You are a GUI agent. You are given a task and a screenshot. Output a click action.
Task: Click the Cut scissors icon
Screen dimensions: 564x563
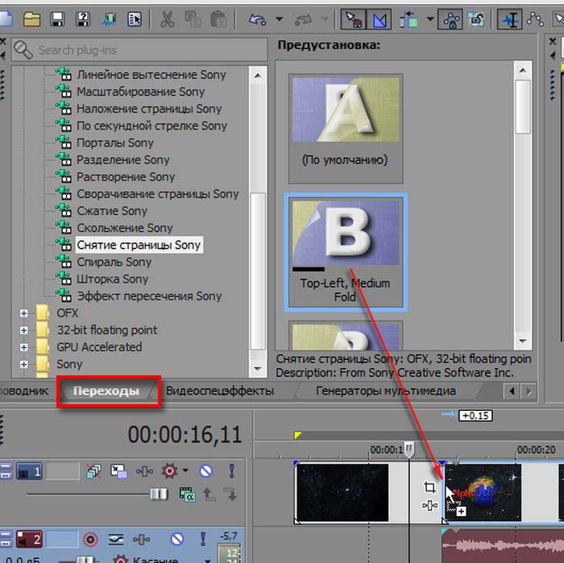pyautogui.click(x=167, y=19)
